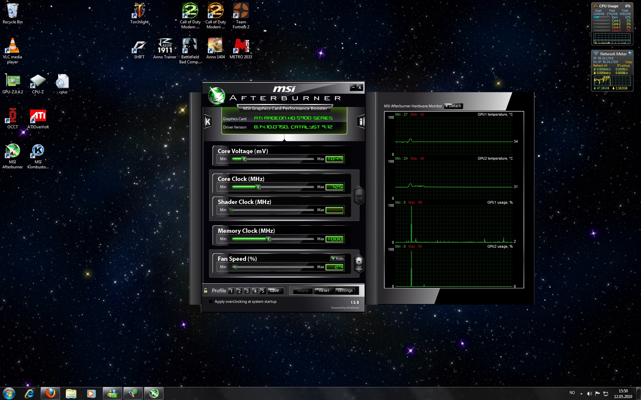Click the Shader Clock slider handle

point(231,210)
